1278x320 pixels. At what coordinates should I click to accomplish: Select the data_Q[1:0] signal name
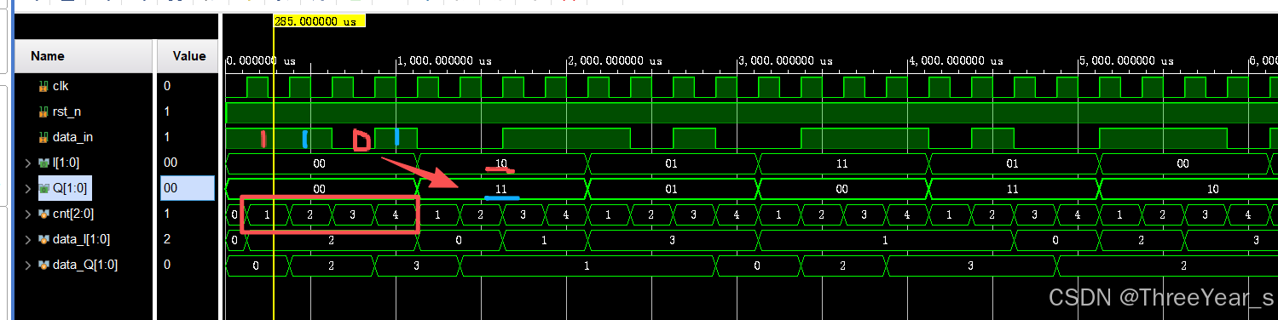pyautogui.click(x=85, y=265)
